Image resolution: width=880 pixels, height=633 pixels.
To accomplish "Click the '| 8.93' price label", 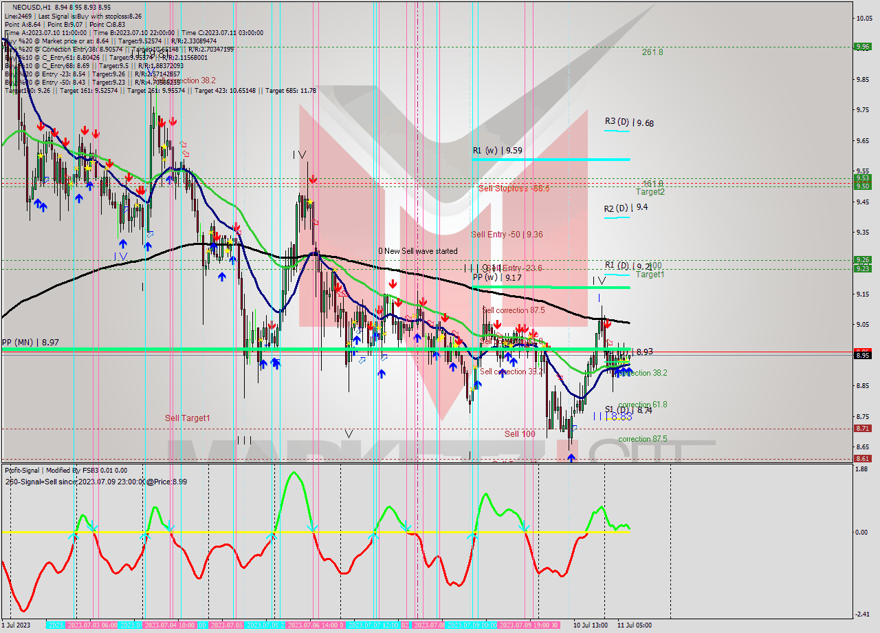I will tap(642, 352).
